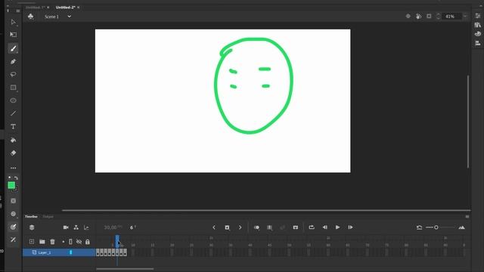The height and width of the screenshot is (272, 484).
Task: Click the Edit Multiple Frames icon
Action: pos(269,227)
